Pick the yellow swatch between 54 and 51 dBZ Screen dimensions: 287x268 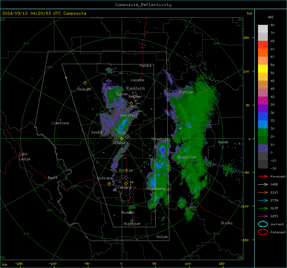pyautogui.click(x=263, y=69)
